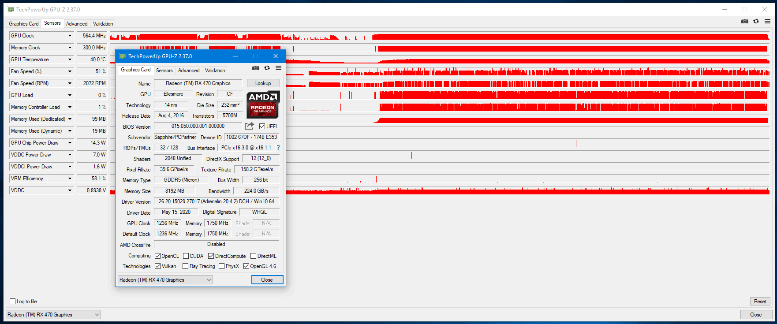Click the GPU Clock value 564.4 MHz

pos(92,36)
